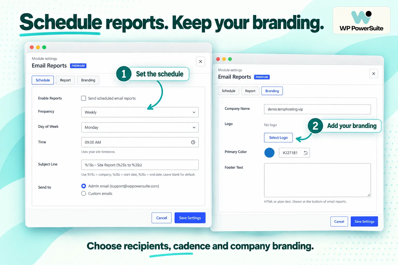Click the green traffic light on the Schedule window
The height and width of the screenshot is (265, 398).
coord(44,47)
